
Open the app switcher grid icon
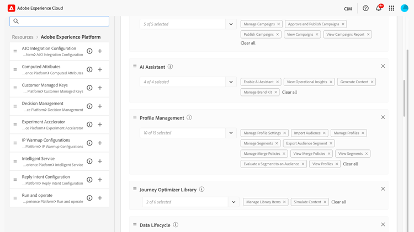[391, 8]
